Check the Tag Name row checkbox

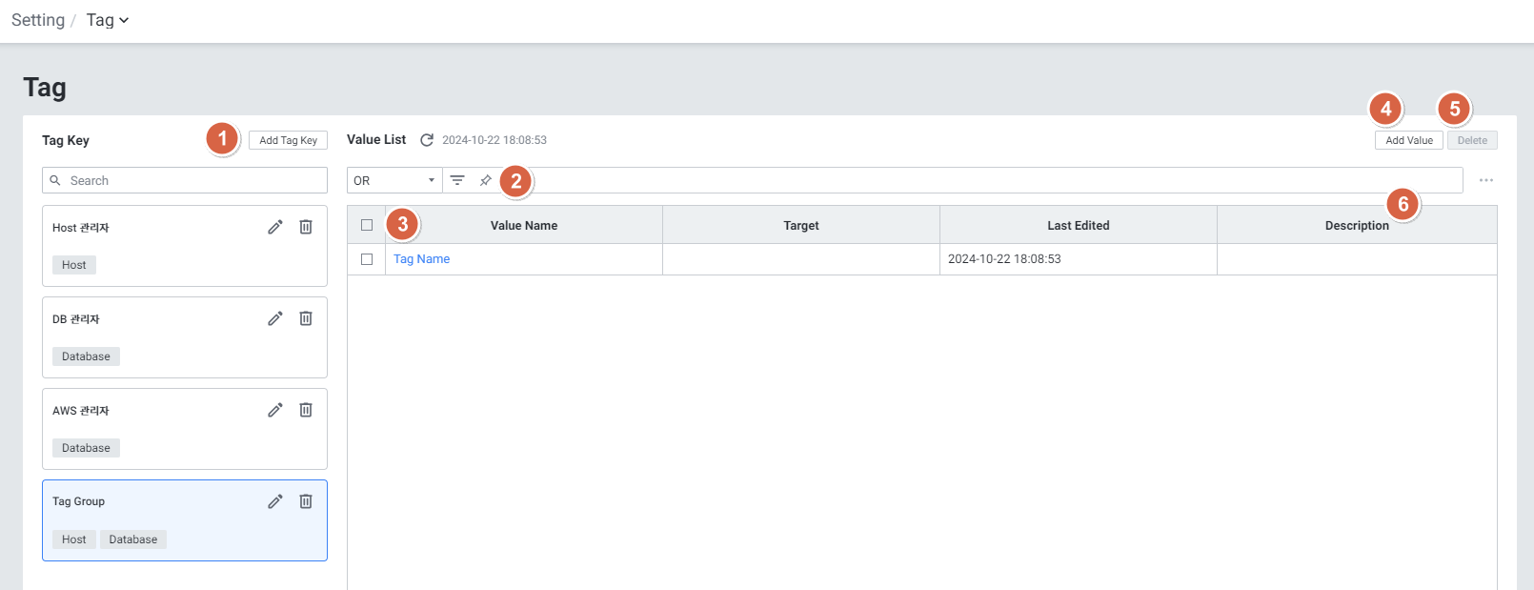367,259
